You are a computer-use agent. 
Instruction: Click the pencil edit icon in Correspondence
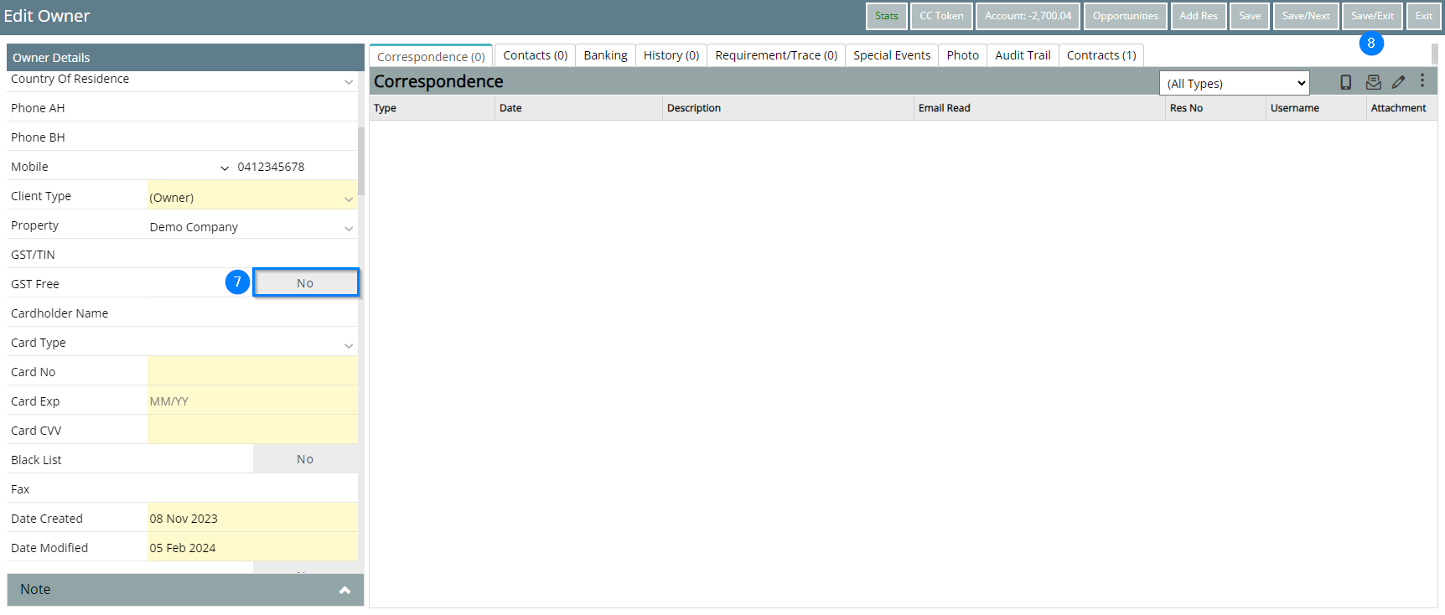click(1398, 82)
